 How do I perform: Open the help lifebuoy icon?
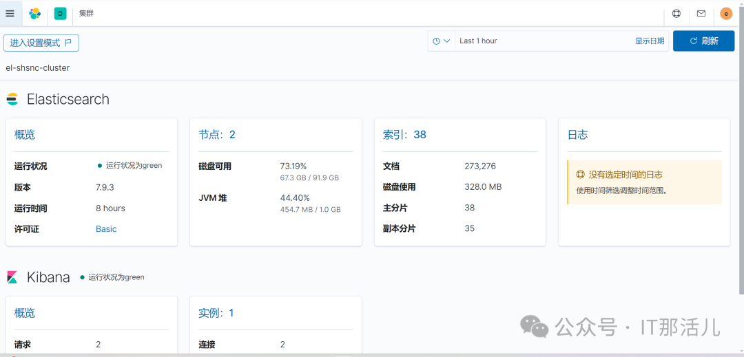[676, 14]
